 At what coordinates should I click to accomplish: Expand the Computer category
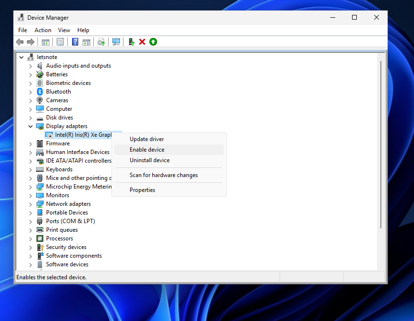click(30, 109)
